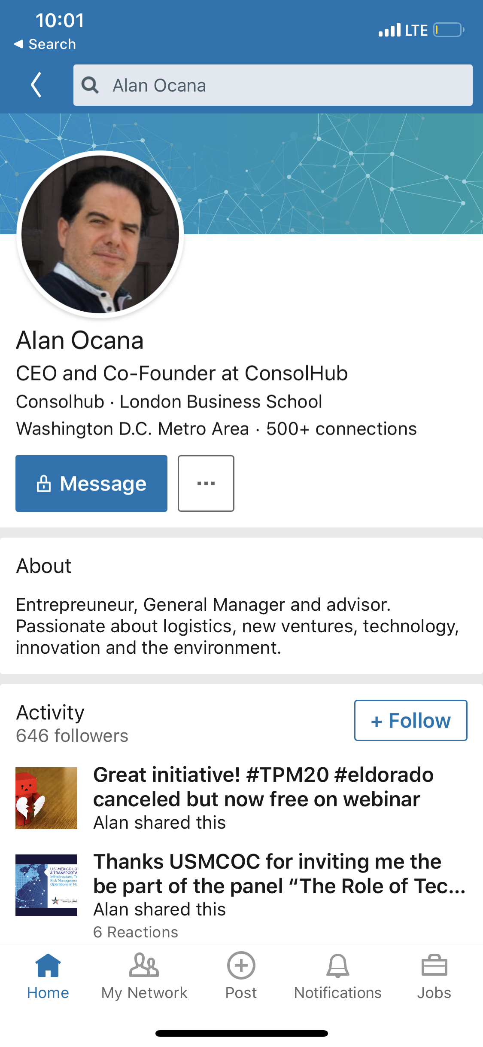
Task: View Alan Ocana's profile photo
Action: 100,234
